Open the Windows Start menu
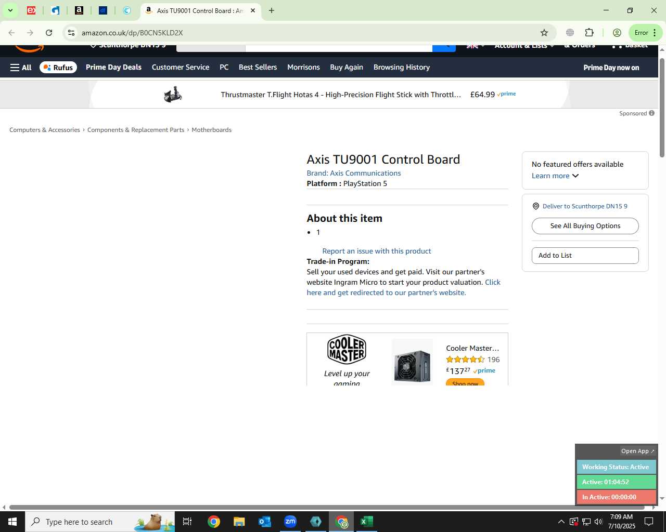666x532 pixels. tap(12, 522)
